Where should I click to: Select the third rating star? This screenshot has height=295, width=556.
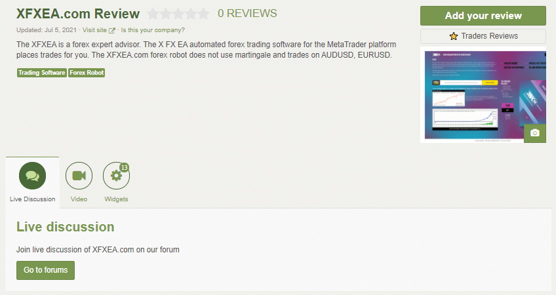(x=178, y=14)
